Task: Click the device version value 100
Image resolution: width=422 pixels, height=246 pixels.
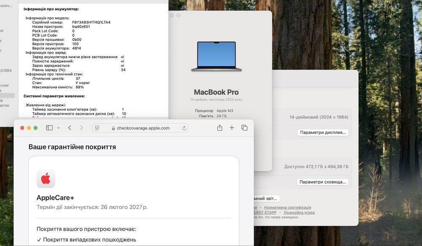Action: [x=76, y=44]
